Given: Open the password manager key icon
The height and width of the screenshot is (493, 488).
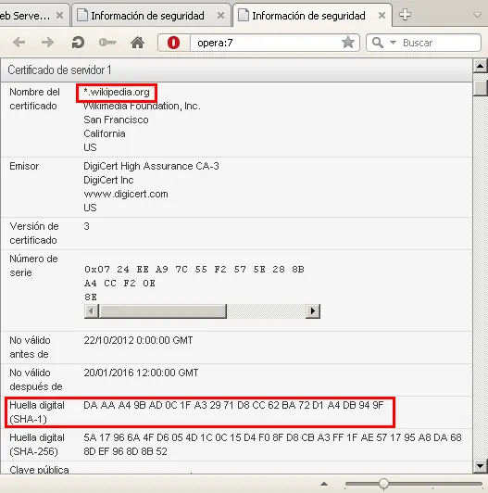Looking at the screenshot, I should [x=107, y=42].
